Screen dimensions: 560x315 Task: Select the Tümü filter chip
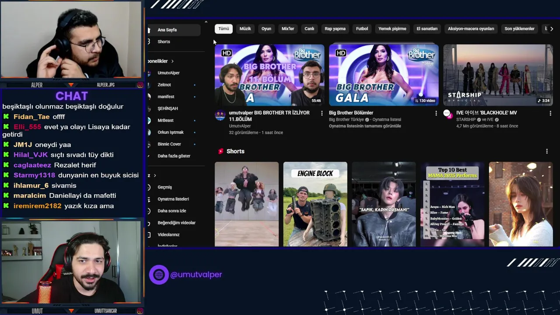click(x=224, y=29)
